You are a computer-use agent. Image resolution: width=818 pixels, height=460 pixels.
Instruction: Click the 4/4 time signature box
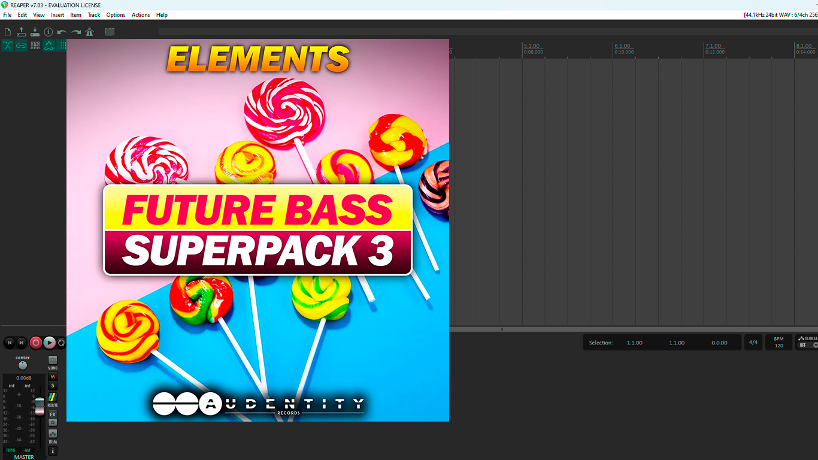753,343
